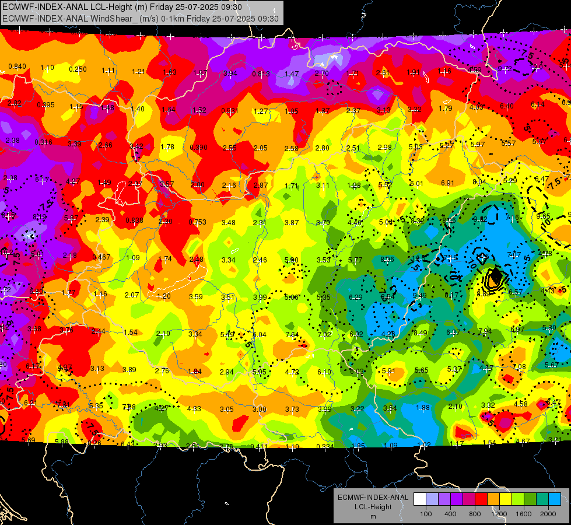Click the sky blue legend swatch
This screenshot has height=525, width=571.
coord(555,499)
